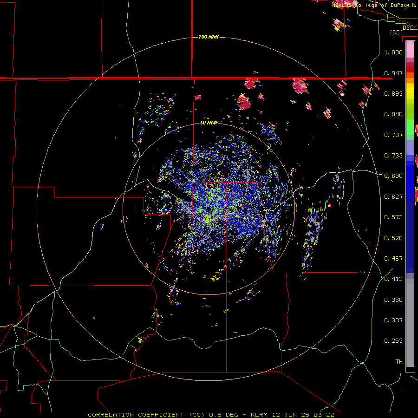
Task: Click the 0.840 legend value
Action: click(393, 114)
